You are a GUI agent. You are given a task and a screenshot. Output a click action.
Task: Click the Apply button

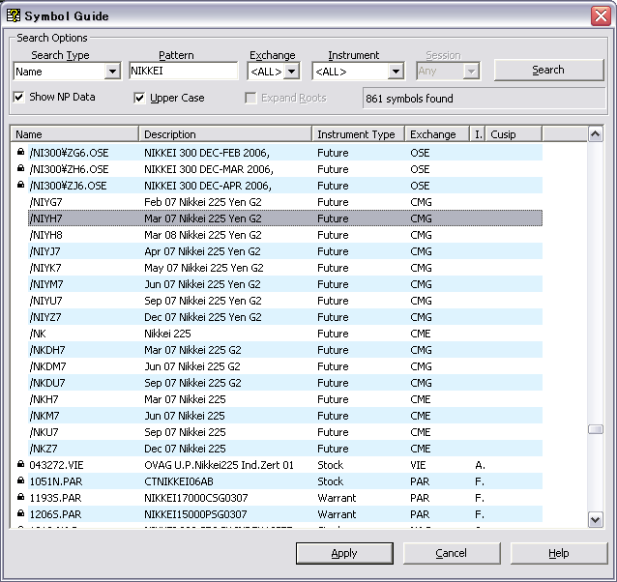tap(344, 553)
